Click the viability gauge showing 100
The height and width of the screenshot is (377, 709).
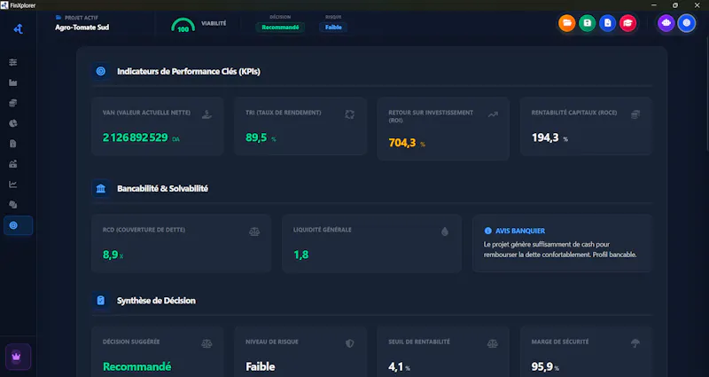click(x=183, y=26)
